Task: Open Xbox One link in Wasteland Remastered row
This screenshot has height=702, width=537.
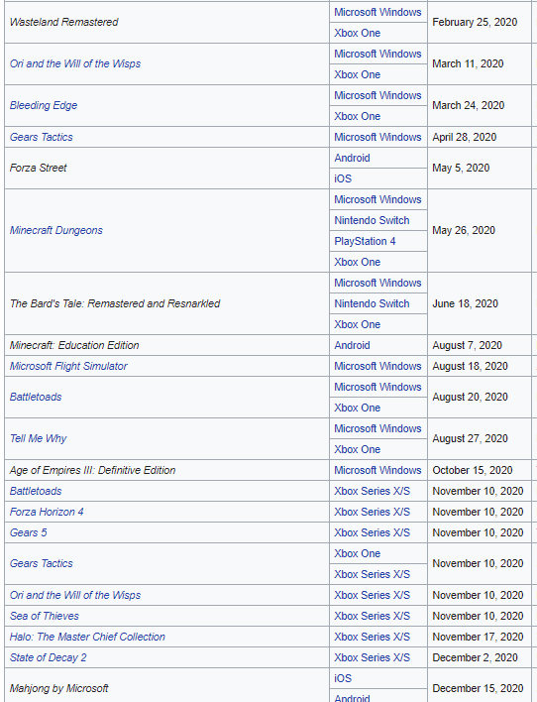Action: pos(357,33)
